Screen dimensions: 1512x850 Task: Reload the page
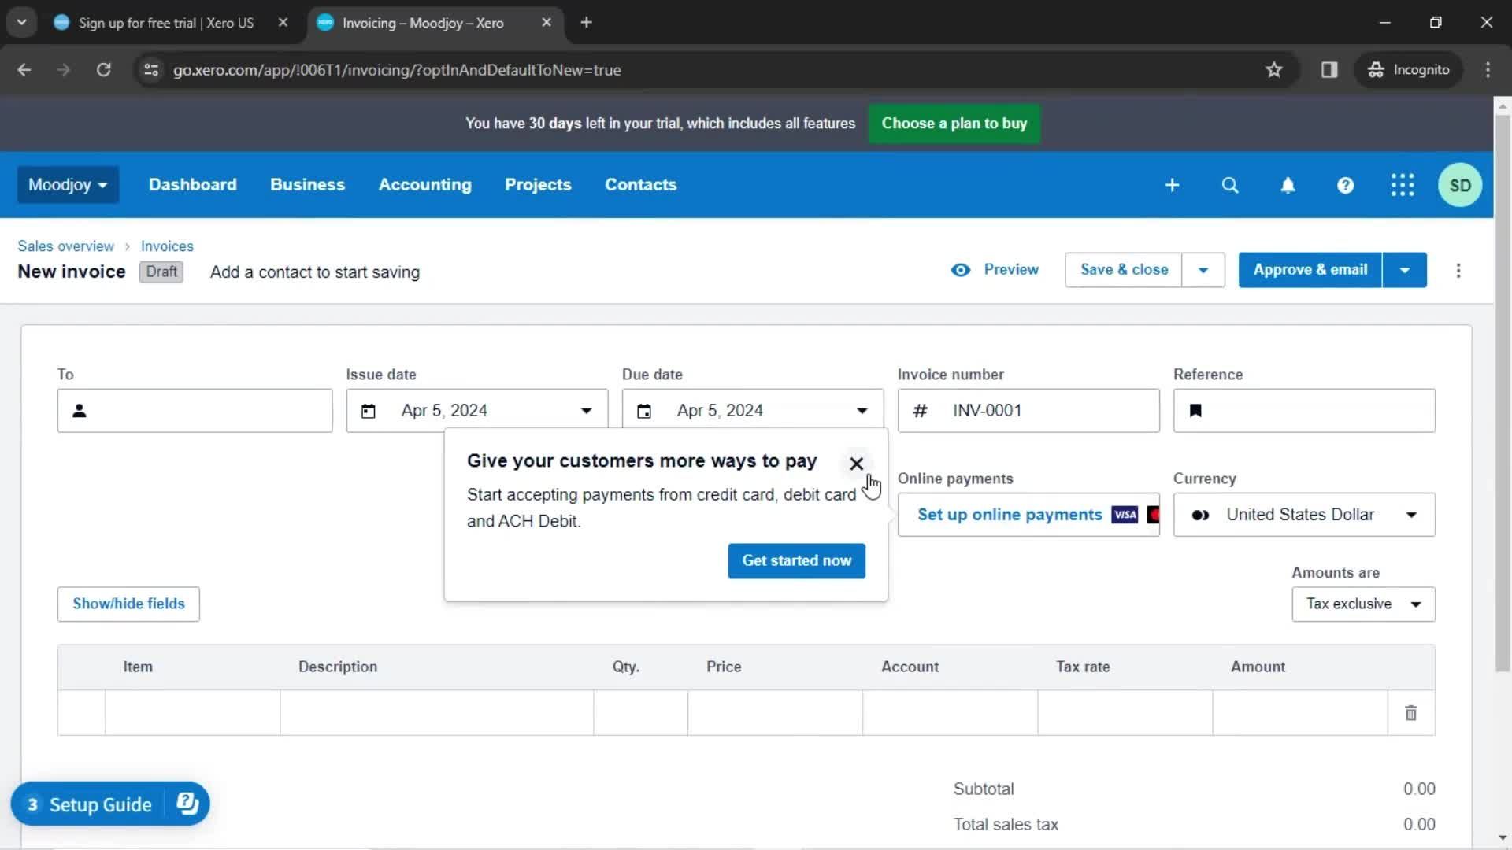tap(103, 70)
